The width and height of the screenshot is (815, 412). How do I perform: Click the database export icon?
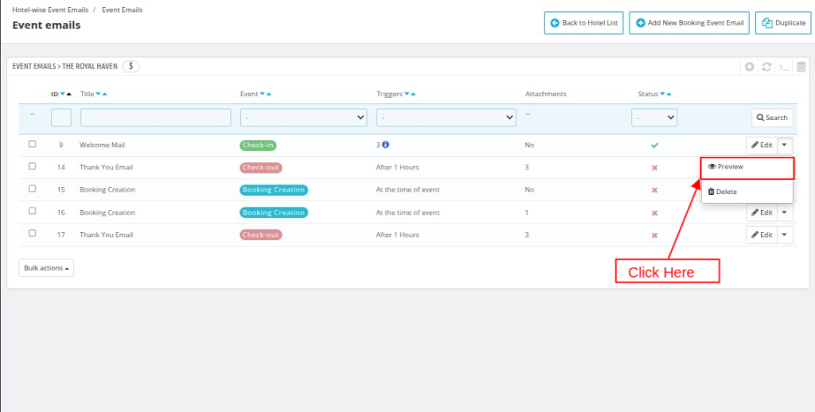pyautogui.click(x=801, y=67)
